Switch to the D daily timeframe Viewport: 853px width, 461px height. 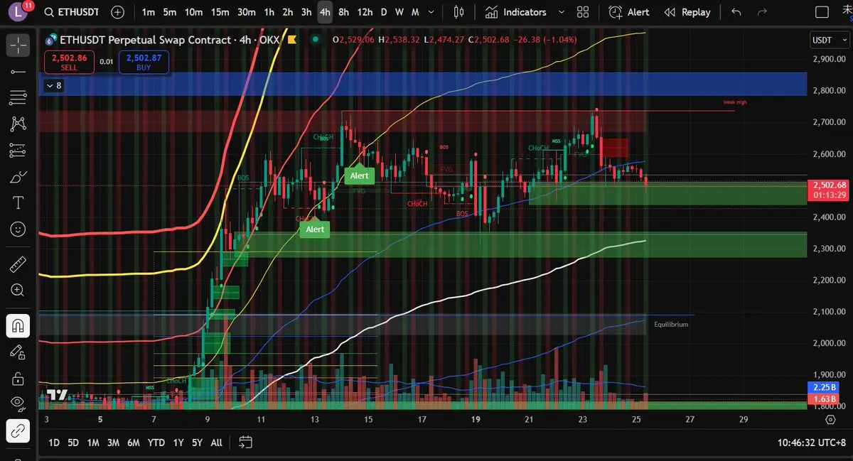click(384, 12)
